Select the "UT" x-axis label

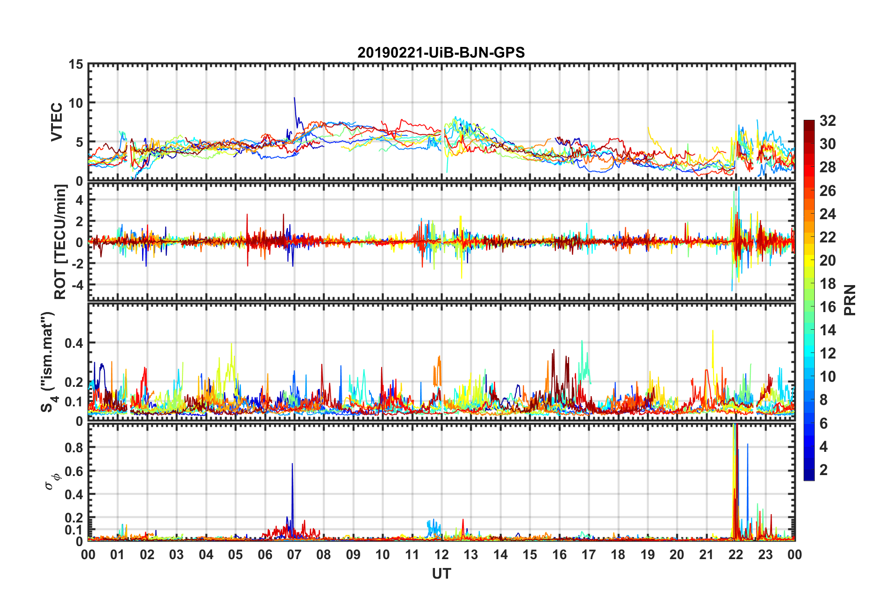click(441, 574)
